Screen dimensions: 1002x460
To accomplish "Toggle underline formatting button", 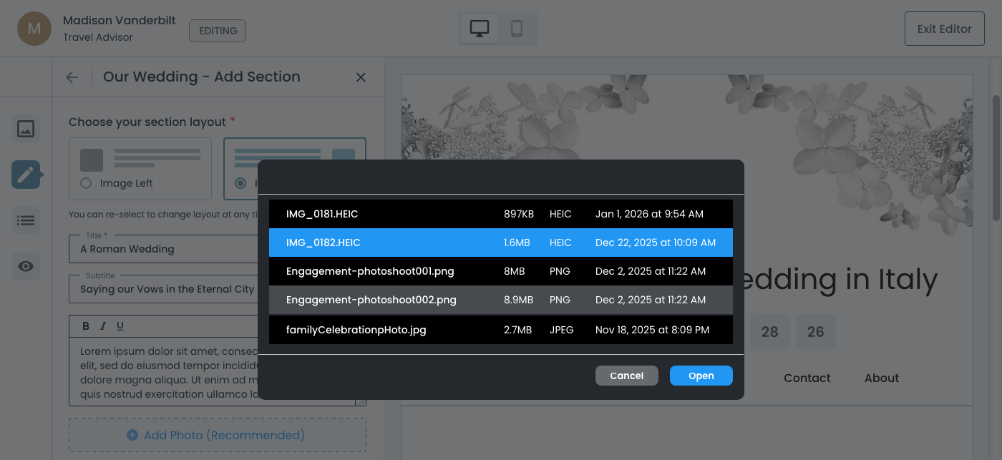I will coord(120,326).
